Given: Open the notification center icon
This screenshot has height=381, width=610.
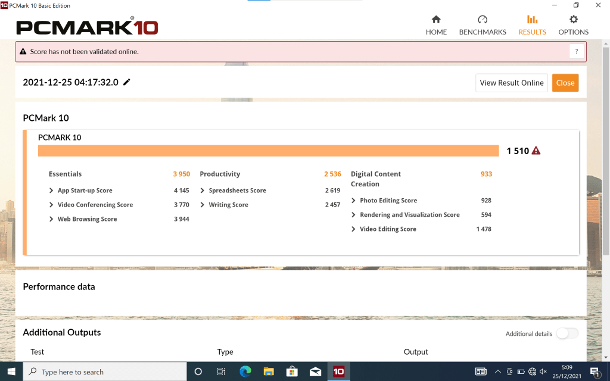Looking at the screenshot, I should (x=595, y=371).
